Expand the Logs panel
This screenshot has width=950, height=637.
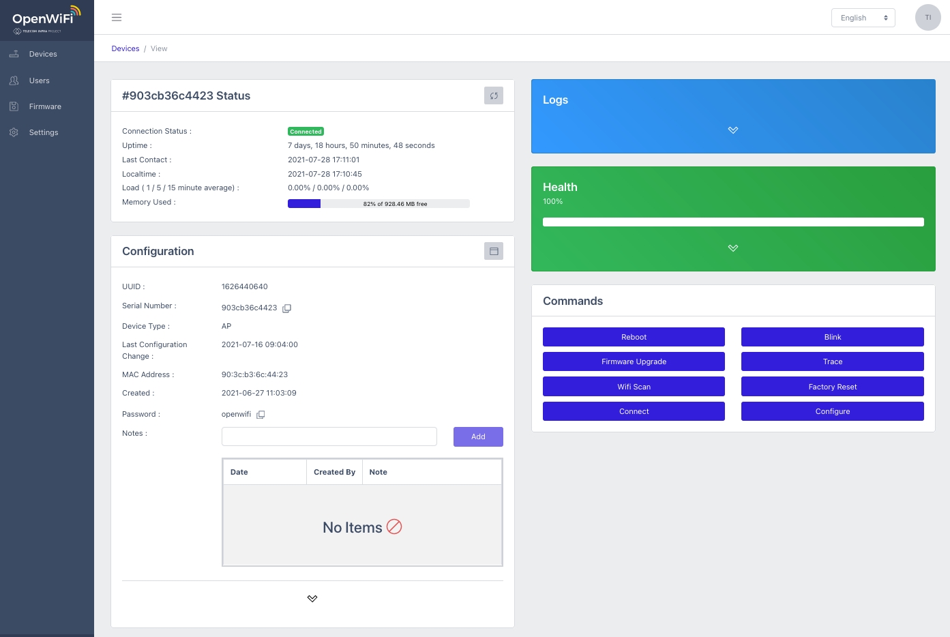coord(732,130)
